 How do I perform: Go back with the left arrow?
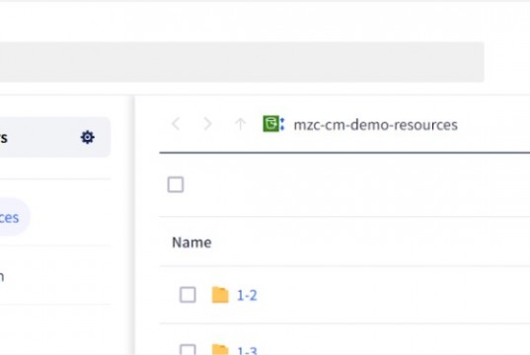click(176, 124)
